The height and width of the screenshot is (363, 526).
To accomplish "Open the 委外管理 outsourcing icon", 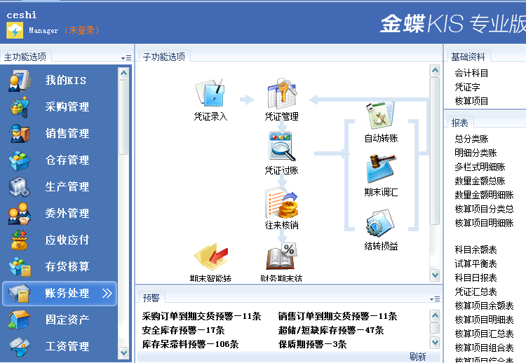I will pos(20,213).
